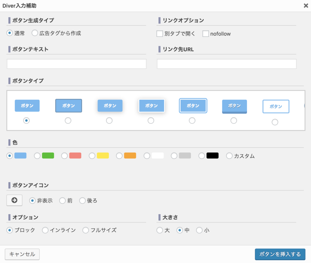Set button size to 大
Image resolution: width=311 pixels, height=263 pixels.
pyautogui.click(x=160, y=230)
